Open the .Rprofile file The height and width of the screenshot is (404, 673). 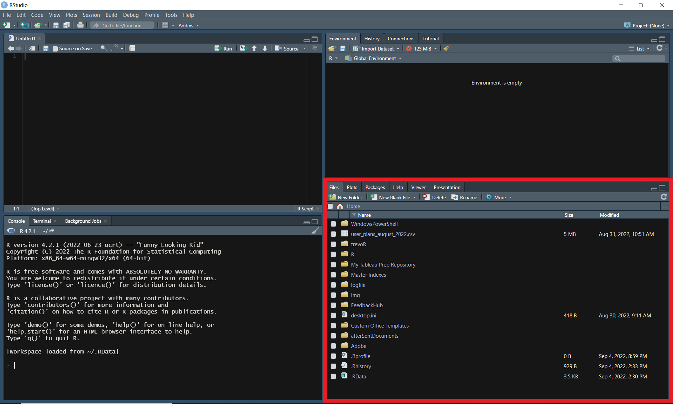coord(361,356)
